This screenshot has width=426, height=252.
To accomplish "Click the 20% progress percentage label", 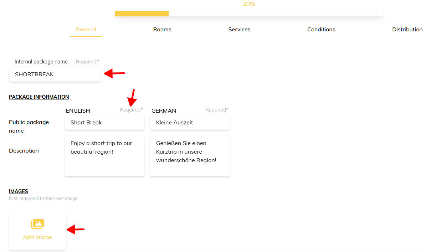I will click(x=249, y=4).
